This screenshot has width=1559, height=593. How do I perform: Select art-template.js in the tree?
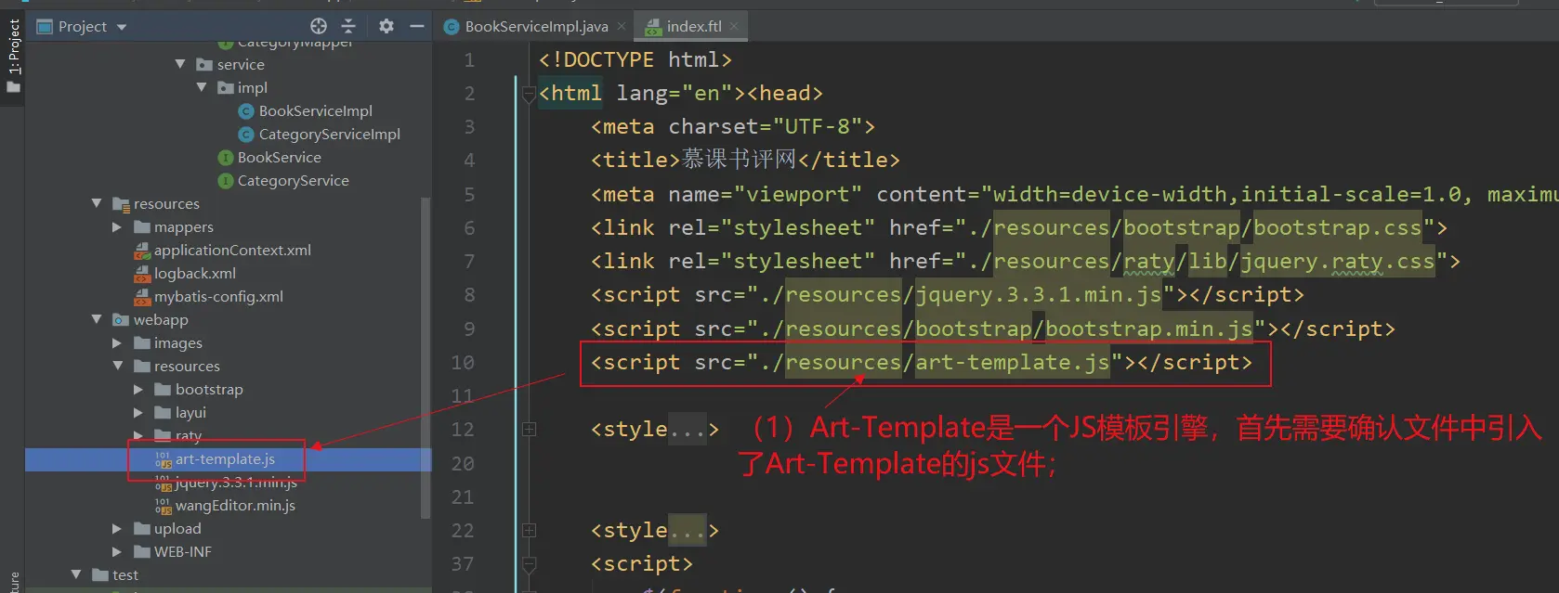tap(225, 458)
